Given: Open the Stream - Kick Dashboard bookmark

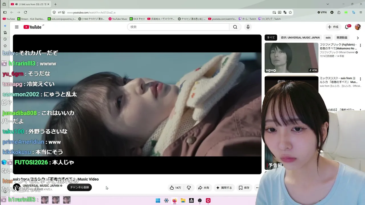Looking at the screenshot, I should click(x=31, y=19).
